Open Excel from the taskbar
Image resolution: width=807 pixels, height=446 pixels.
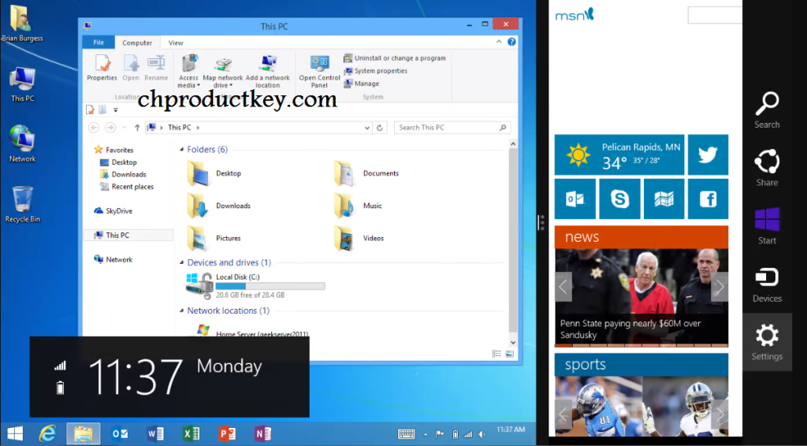point(191,434)
